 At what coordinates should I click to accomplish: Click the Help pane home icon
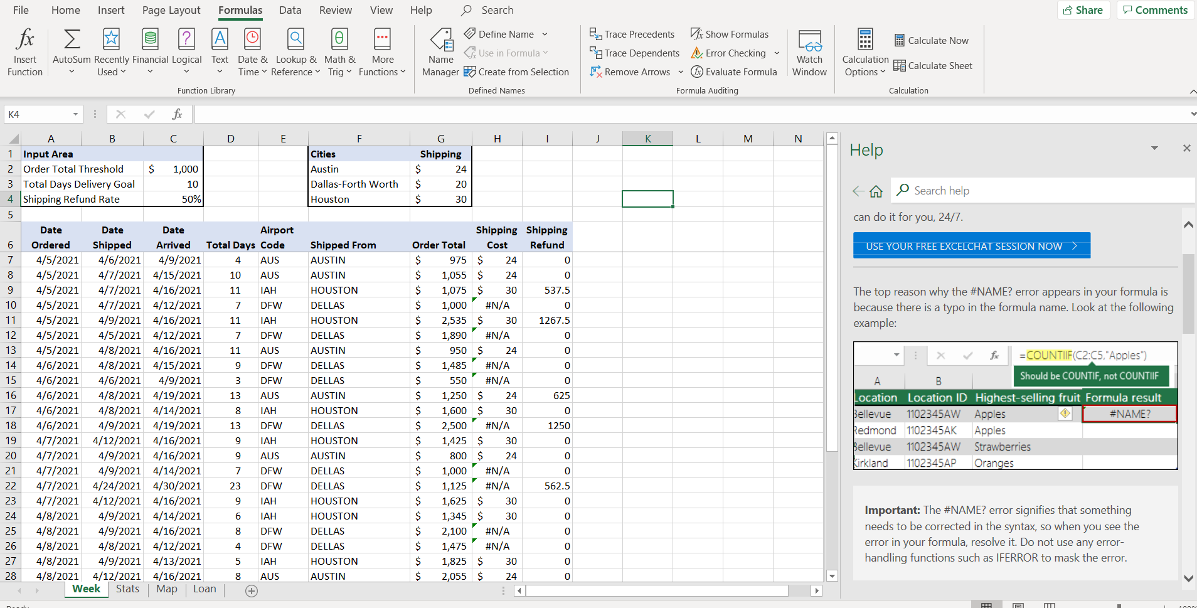click(876, 191)
